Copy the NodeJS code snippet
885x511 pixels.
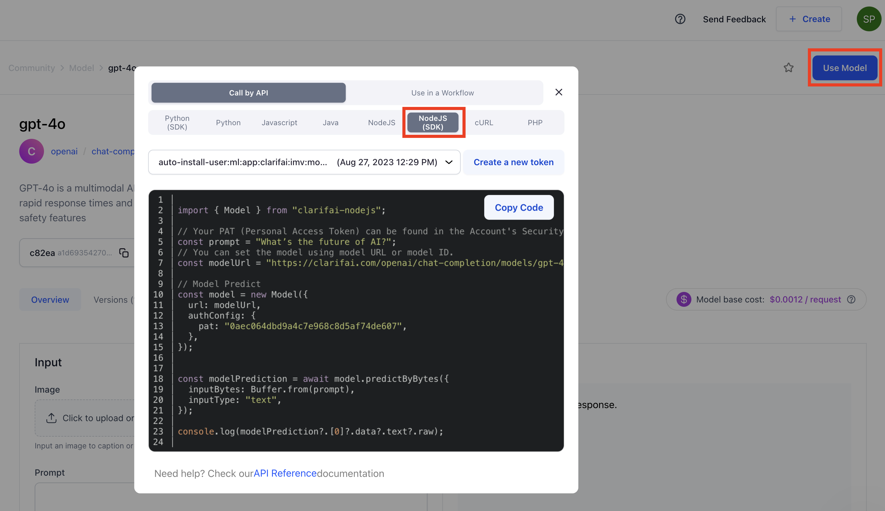pos(519,207)
